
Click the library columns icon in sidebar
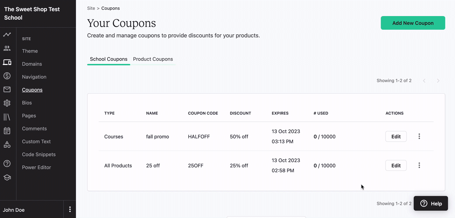click(x=7, y=117)
